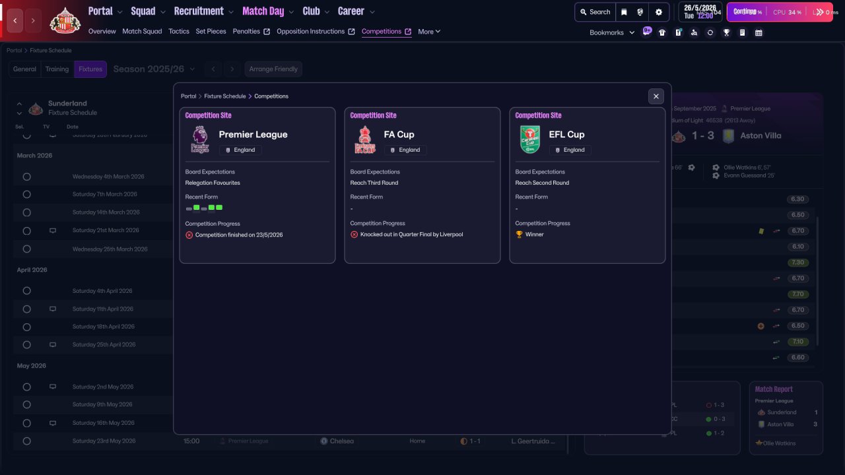The height and width of the screenshot is (475, 845).
Task: Click the Premier League logo in popup
Action: click(199, 139)
